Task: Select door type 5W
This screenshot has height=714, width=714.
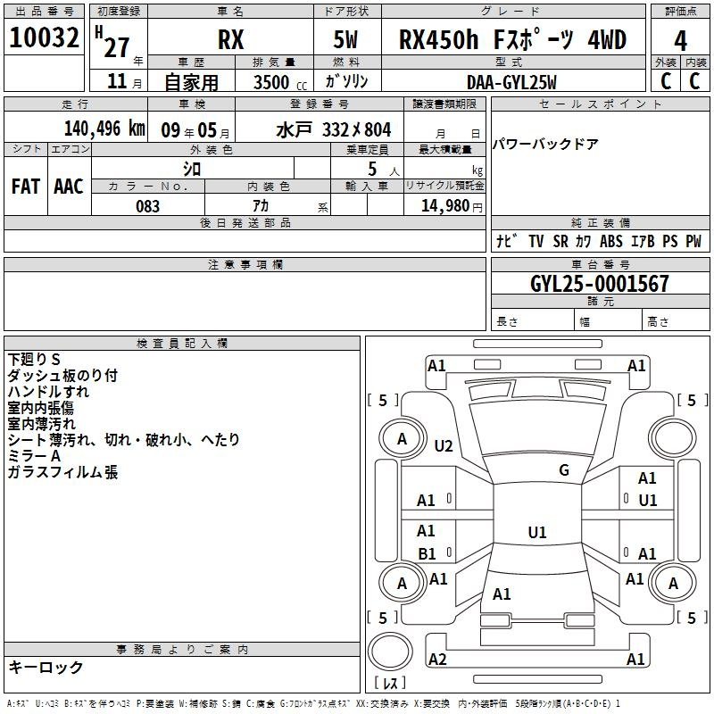Action: pos(345,39)
